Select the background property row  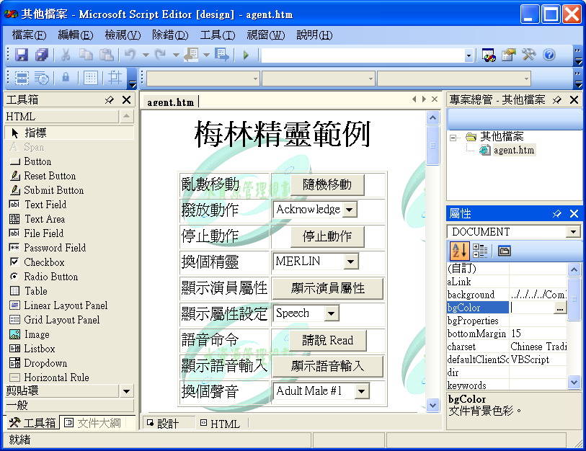pos(507,295)
